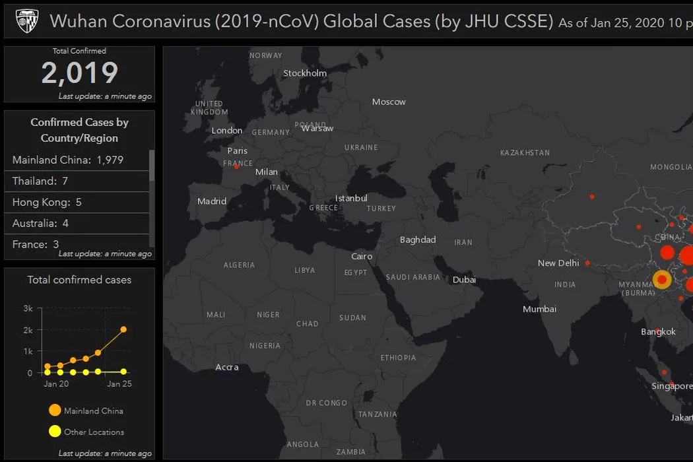Image resolution: width=693 pixels, height=462 pixels.
Task: Click the Total Confirmed heading
Action: pos(80,51)
